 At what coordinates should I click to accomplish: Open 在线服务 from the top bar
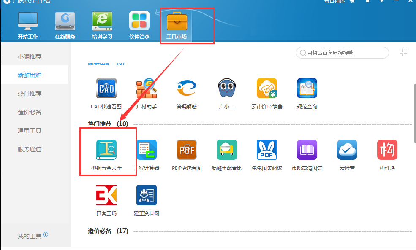tap(65, 26)
